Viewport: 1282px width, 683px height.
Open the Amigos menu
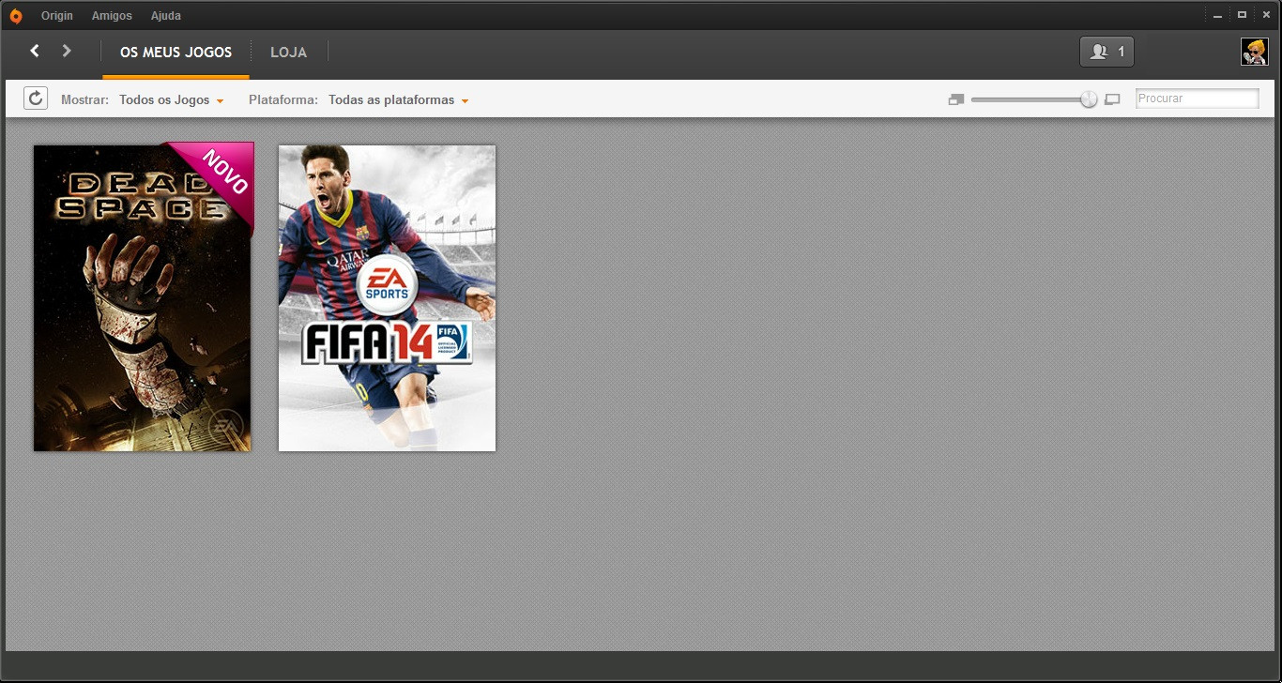coord(112,16)
